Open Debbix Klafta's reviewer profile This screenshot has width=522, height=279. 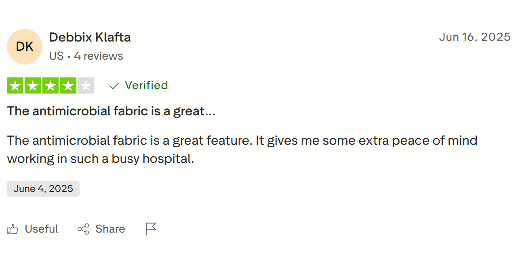coord(90,37)
